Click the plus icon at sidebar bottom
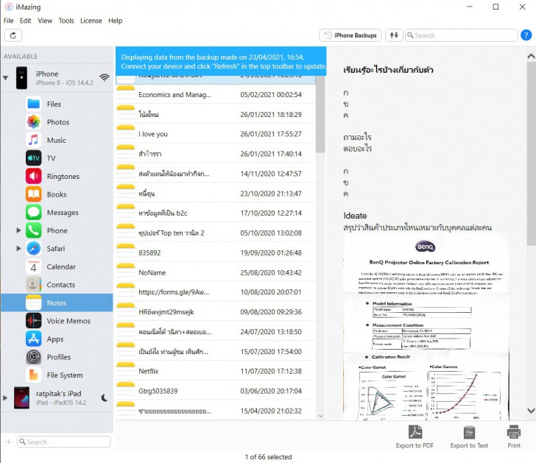Screen dimensions: 536x463 click(x=8, y=442)
